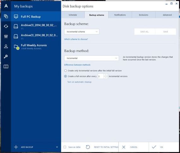180x153 pixels.
Task: Click the monitor icon beside Full PC Backup
Action: pyautogui.click(x=16, y=16)
